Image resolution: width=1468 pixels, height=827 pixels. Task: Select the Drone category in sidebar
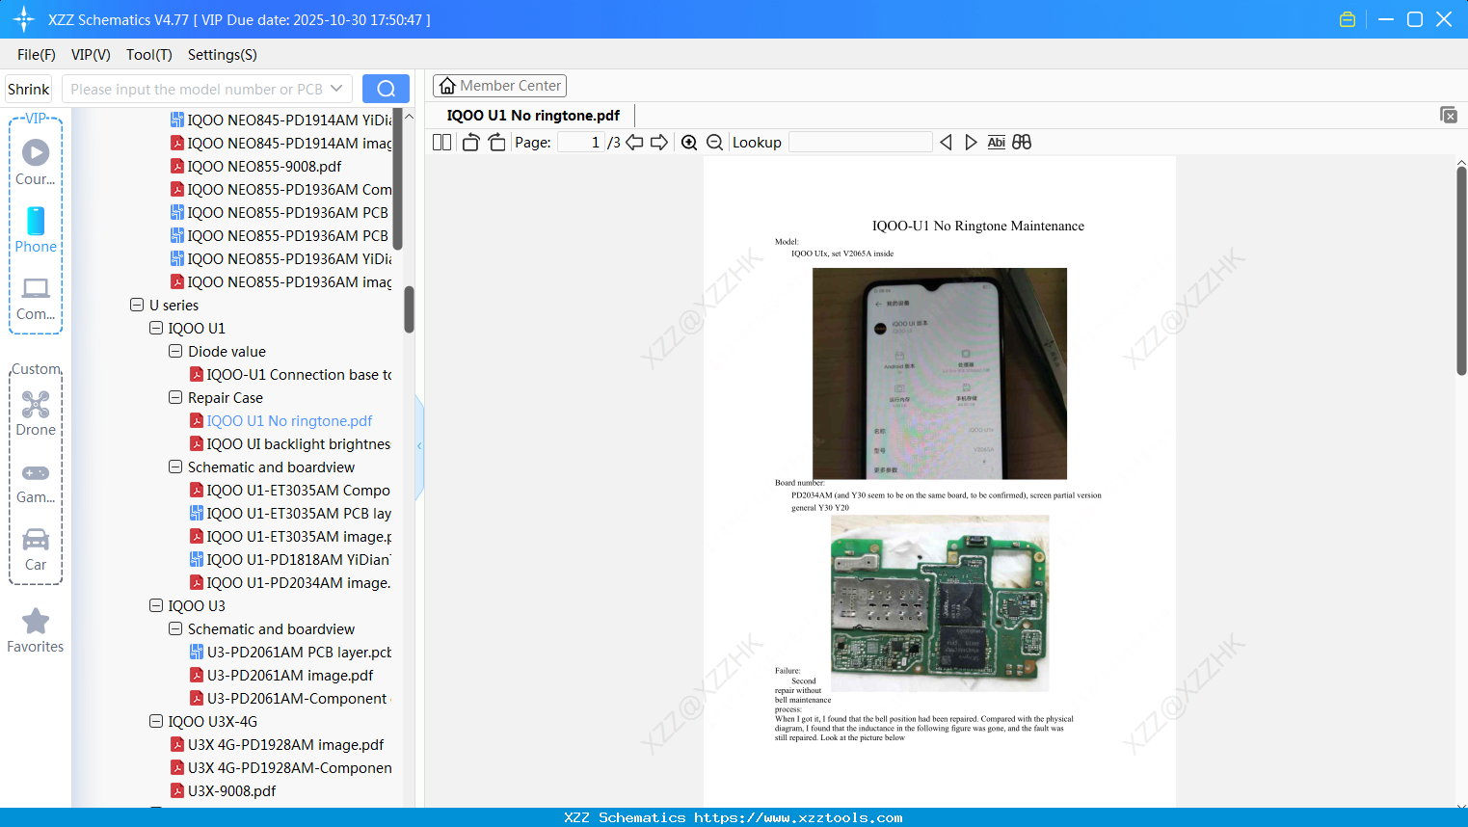click(x=36, y=413)
